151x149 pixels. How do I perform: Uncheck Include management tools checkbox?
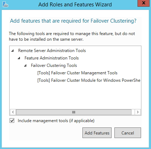[12, 121]
